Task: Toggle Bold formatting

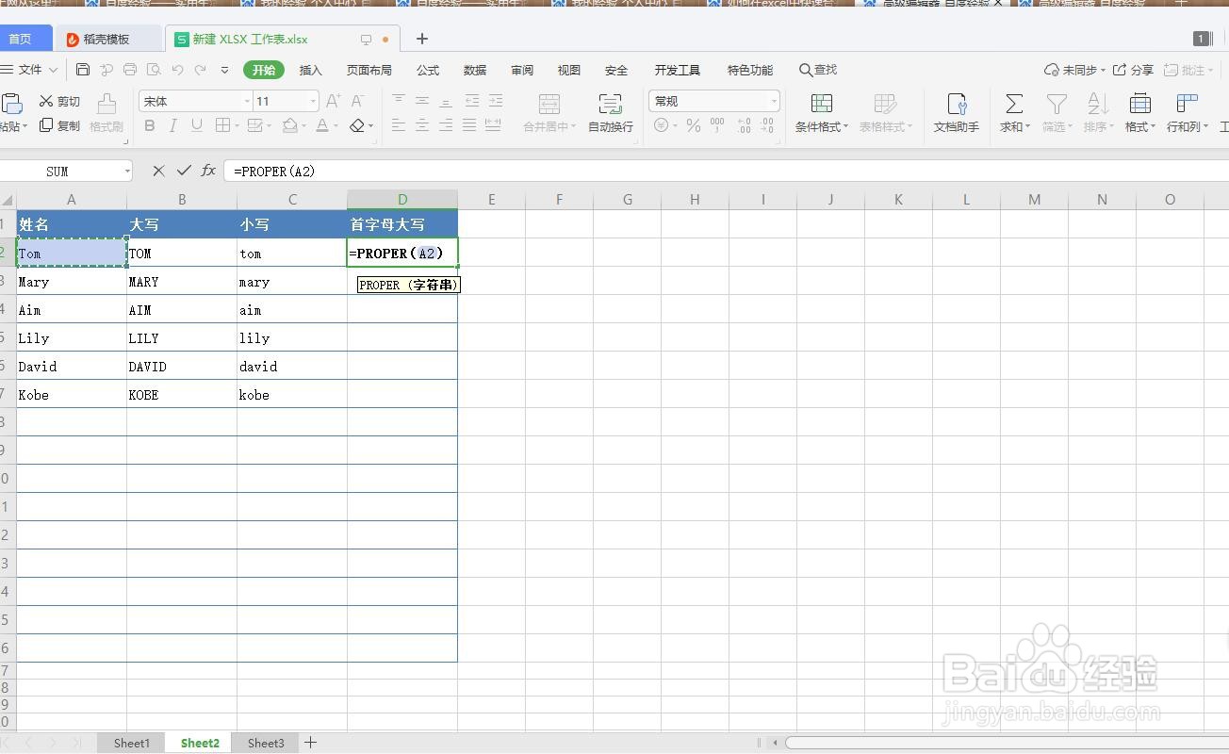Action: pos(150,125)
